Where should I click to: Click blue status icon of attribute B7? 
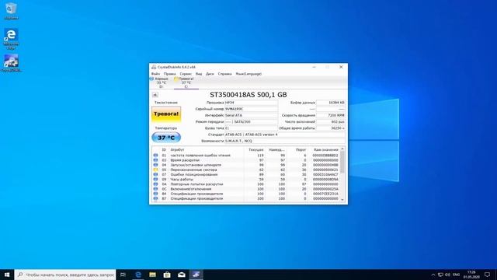click(155, 198)
